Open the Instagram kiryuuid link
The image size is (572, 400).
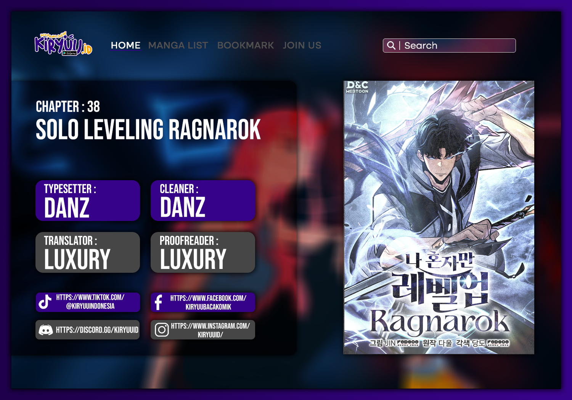click(210, 330)
